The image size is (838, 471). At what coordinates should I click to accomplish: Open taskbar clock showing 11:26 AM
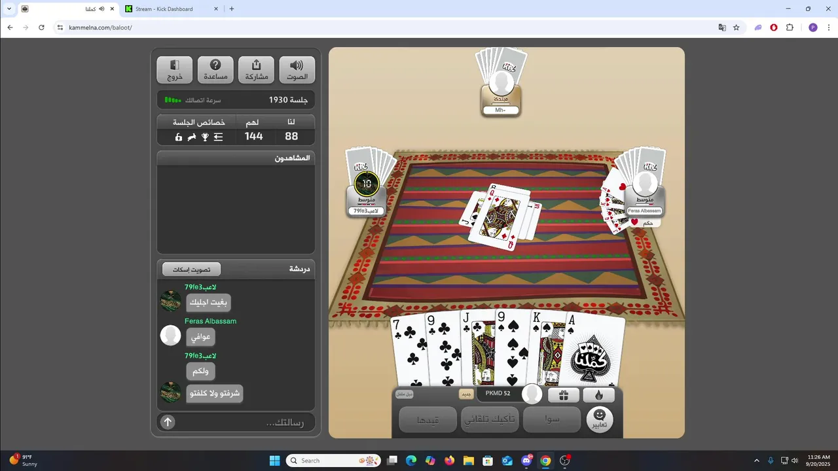818,461
